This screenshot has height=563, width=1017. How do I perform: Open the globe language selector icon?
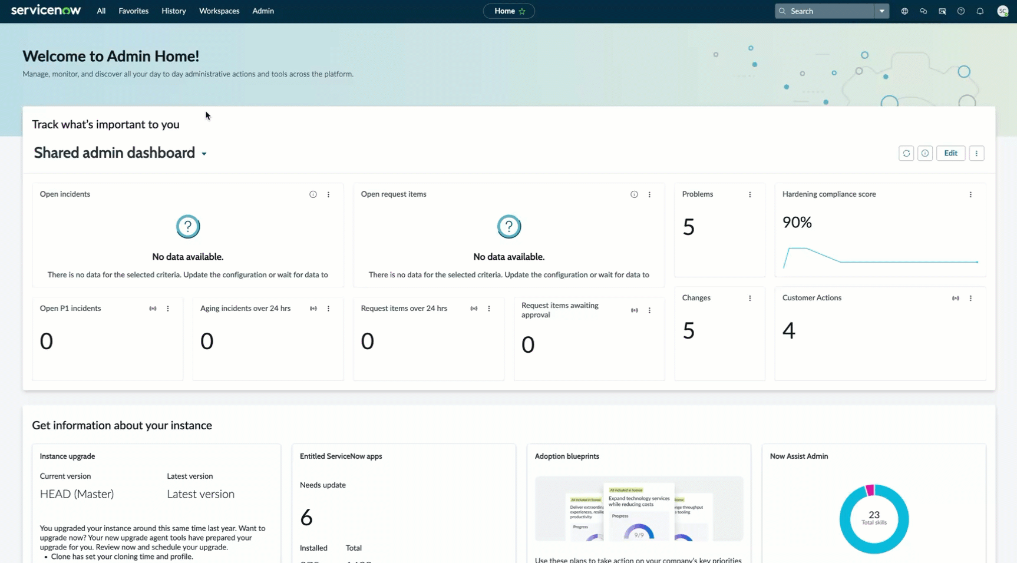click(x=904, y=11)
